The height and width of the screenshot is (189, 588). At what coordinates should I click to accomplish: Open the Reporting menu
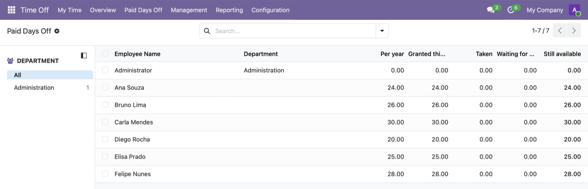pos(229,10)
